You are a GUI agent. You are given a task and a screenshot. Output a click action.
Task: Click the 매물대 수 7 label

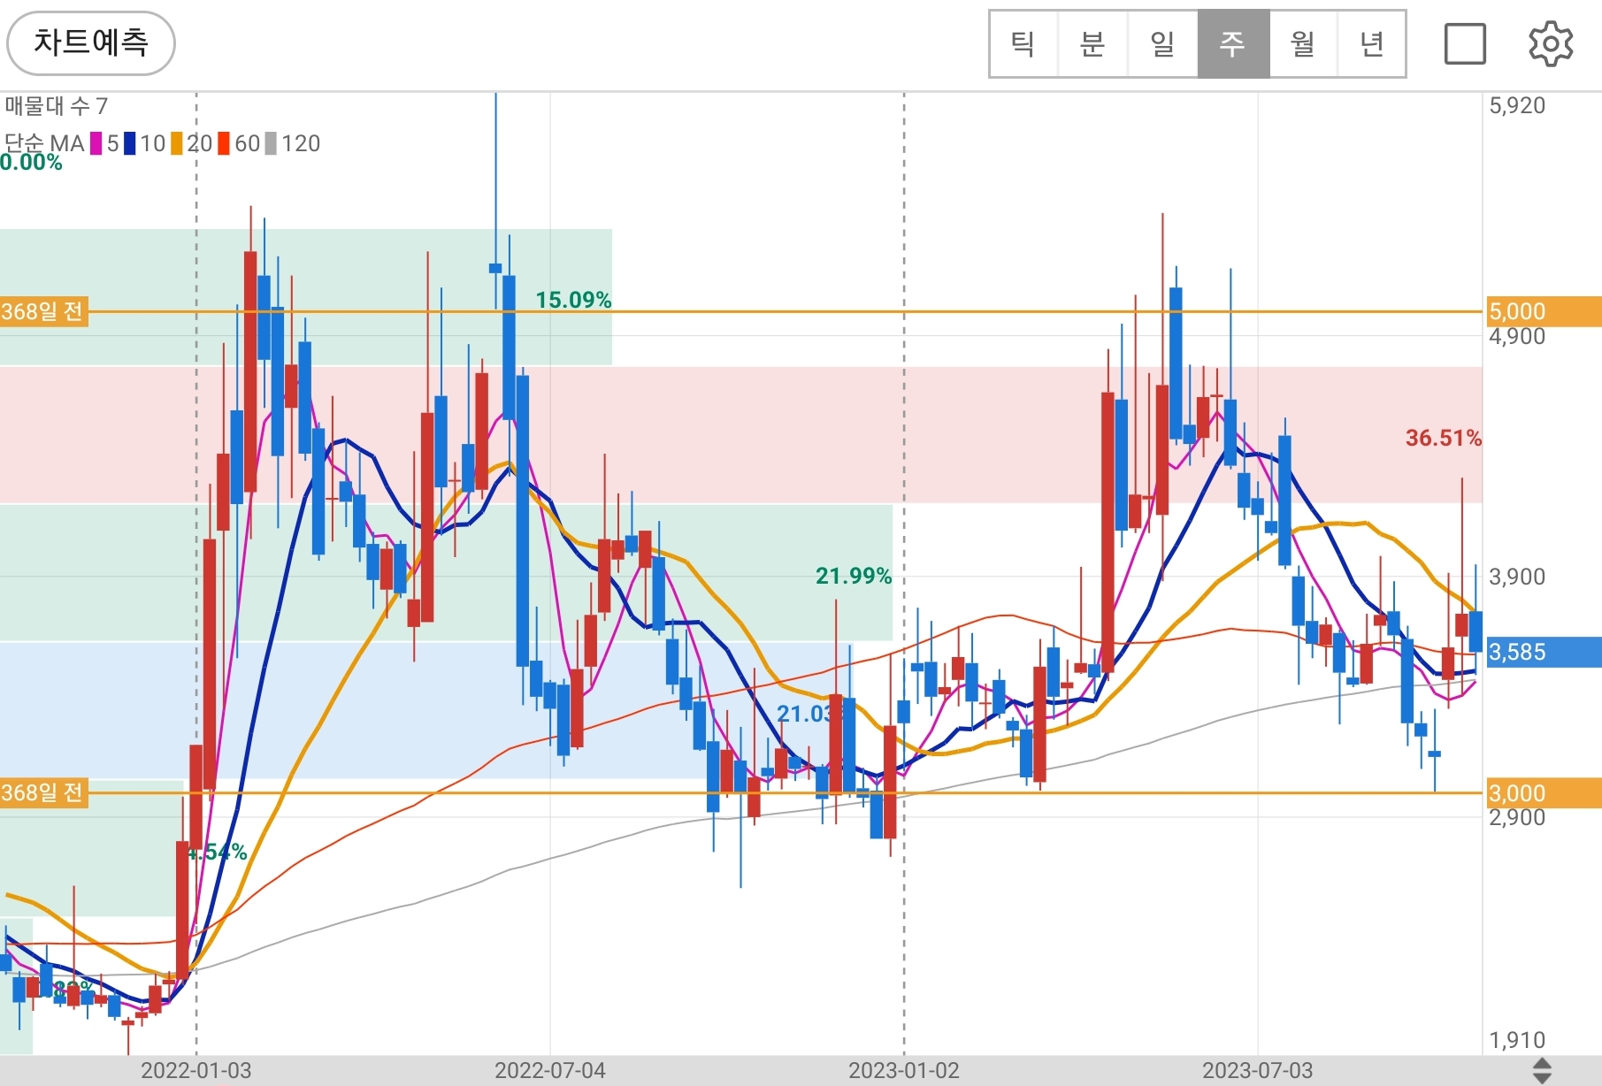point(56,106)
